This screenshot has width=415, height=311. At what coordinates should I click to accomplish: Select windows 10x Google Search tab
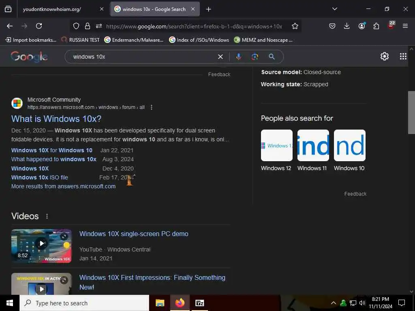[154, 9]
